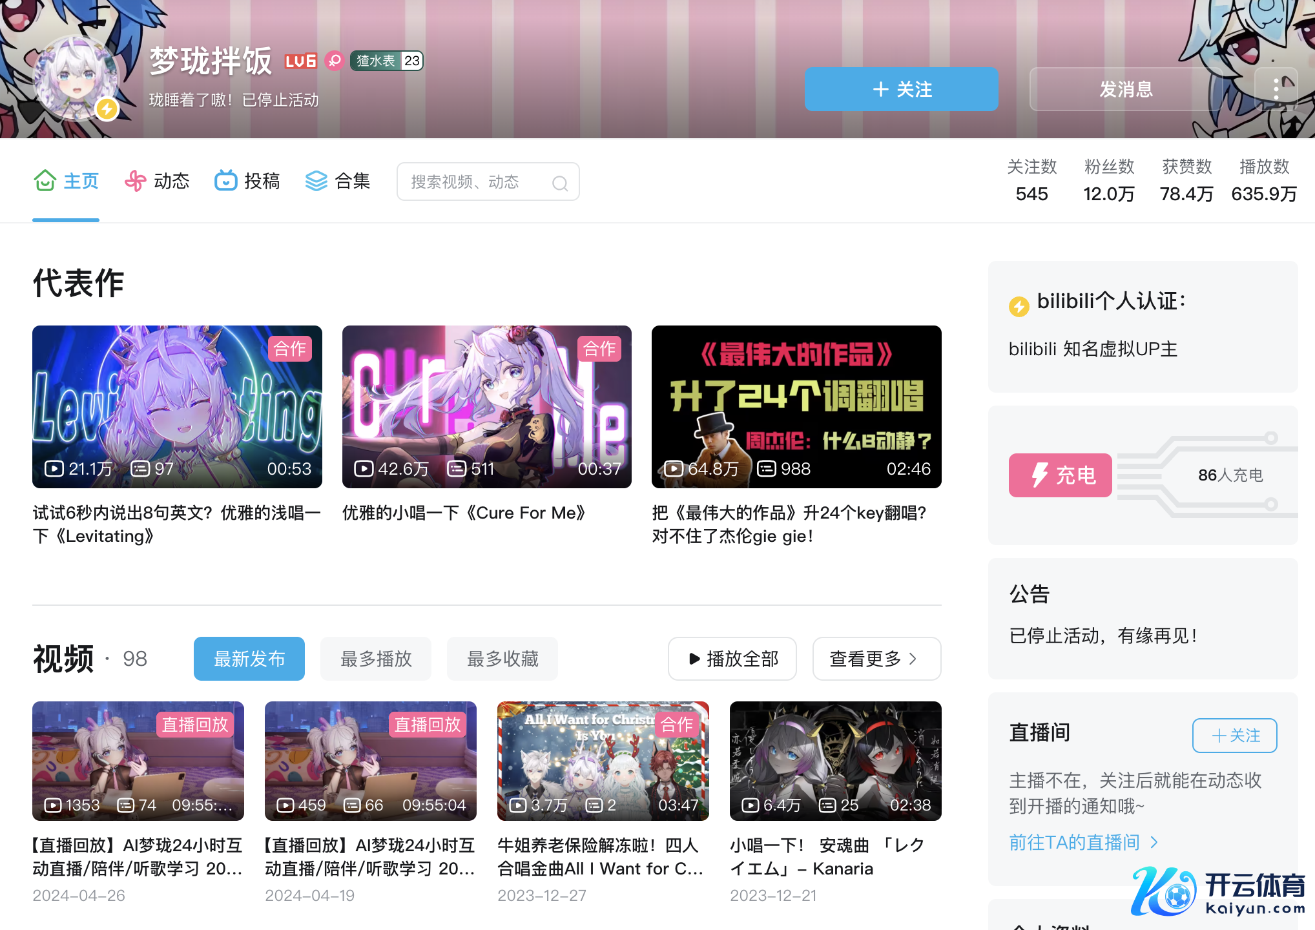Screen dimensions: 1315x930
Task: Click the search magnifier icon
Action: point(559,183)
